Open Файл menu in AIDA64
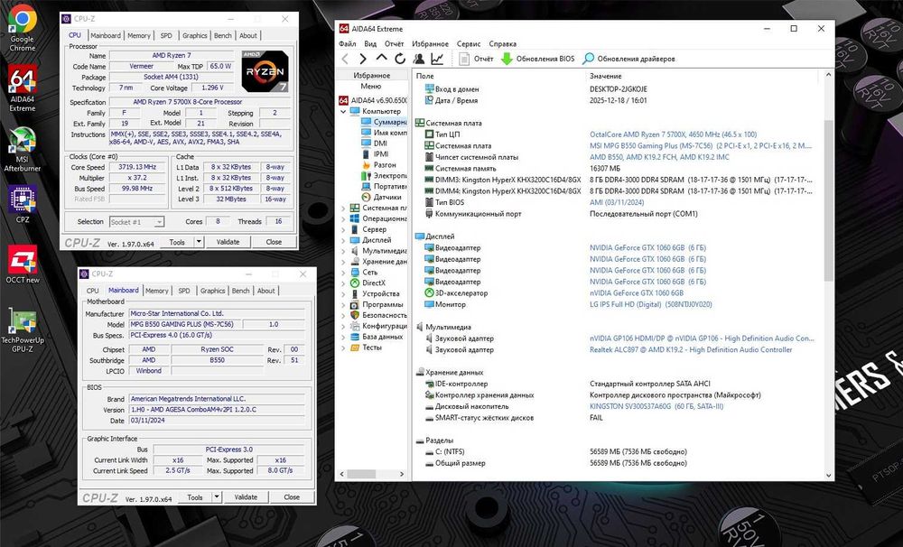This screenshot has height=547, width=903. (x=348, y=43)
